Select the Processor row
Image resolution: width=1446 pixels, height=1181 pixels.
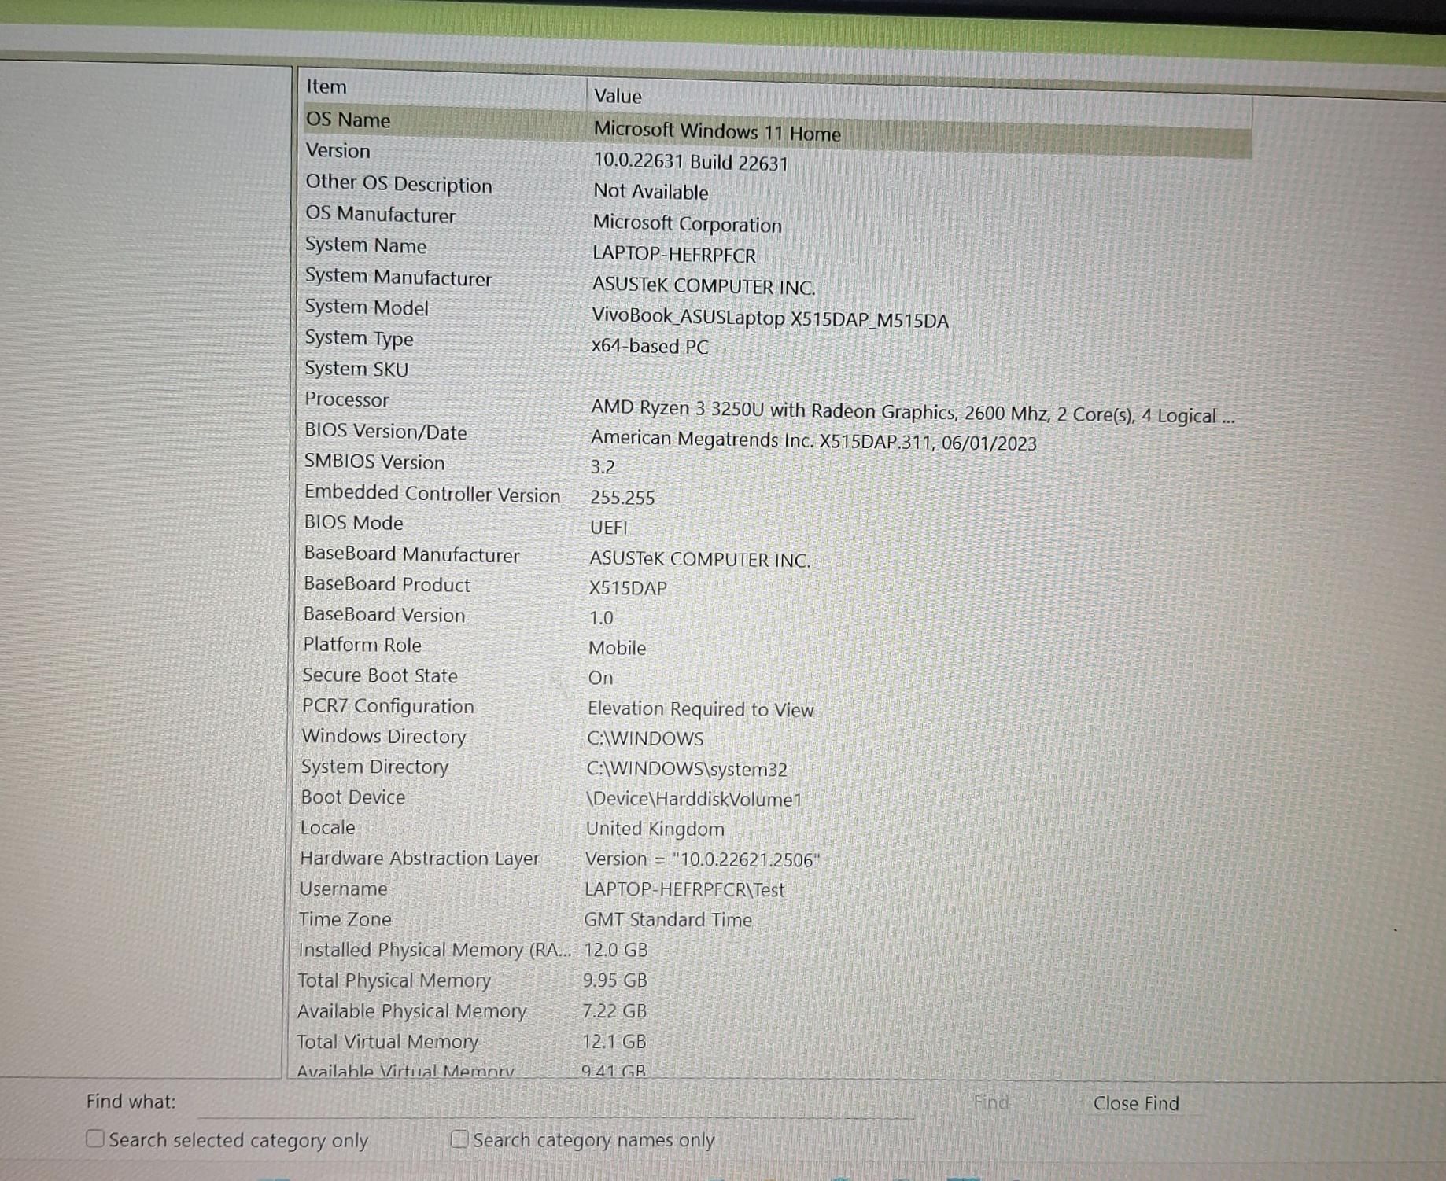(x=347, y=399)
